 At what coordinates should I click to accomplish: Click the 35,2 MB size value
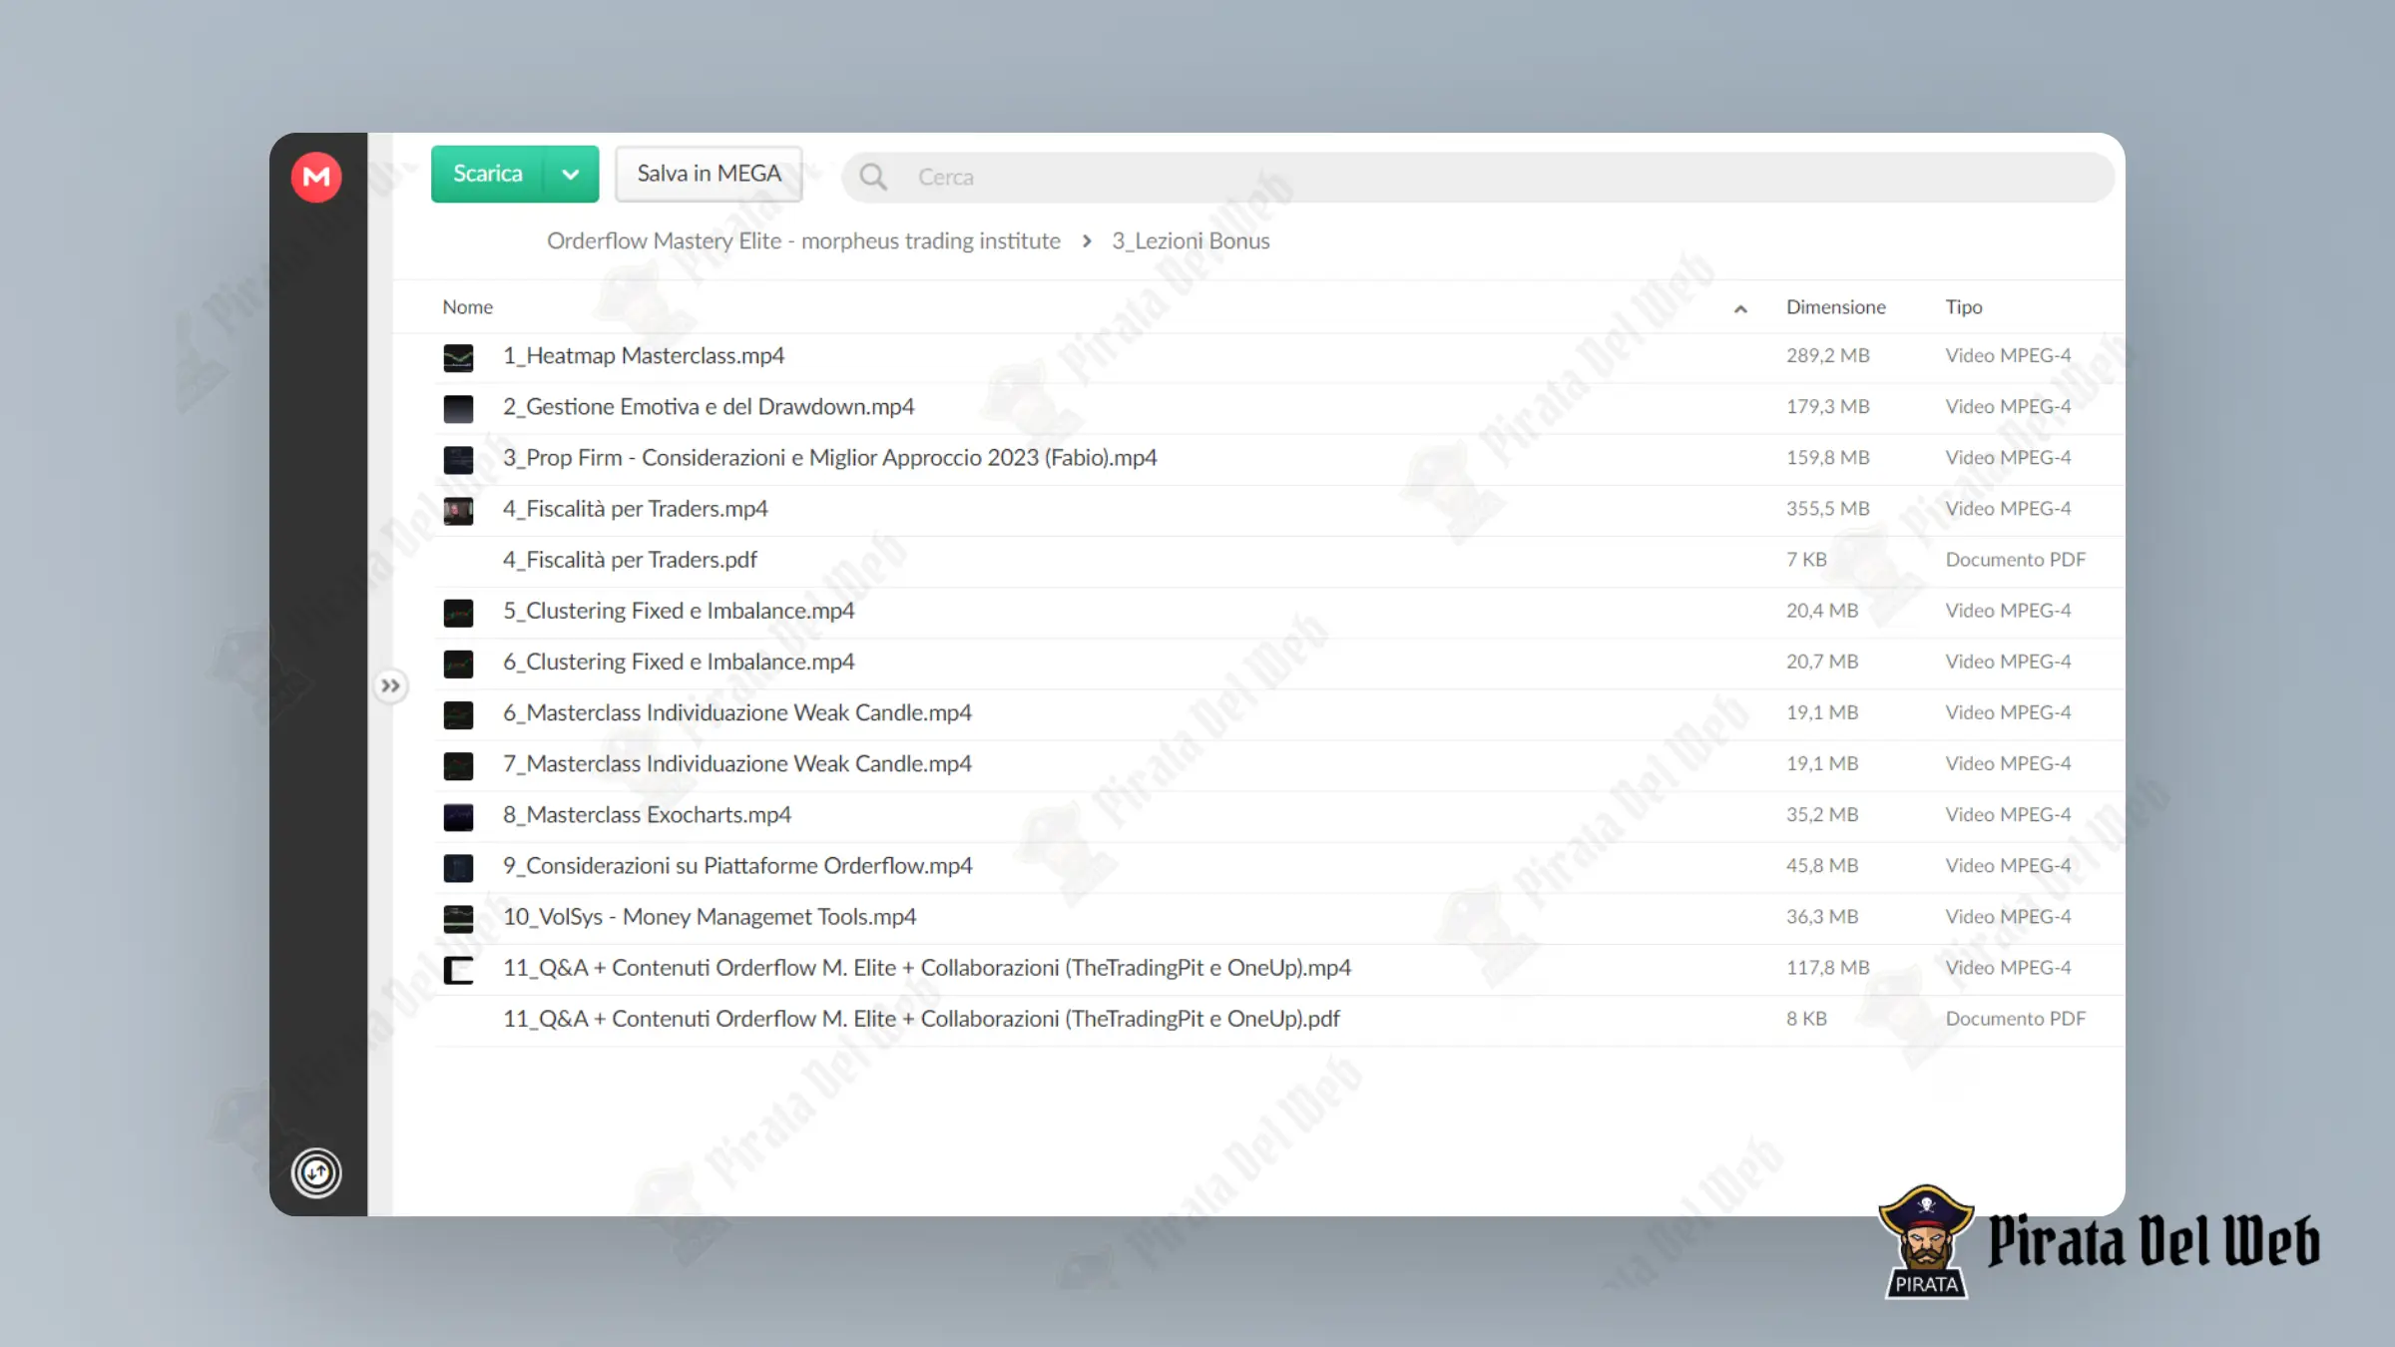[1822, 815]
